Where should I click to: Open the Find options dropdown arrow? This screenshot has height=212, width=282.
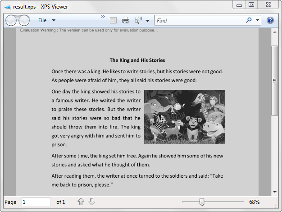tap(257, 20)
